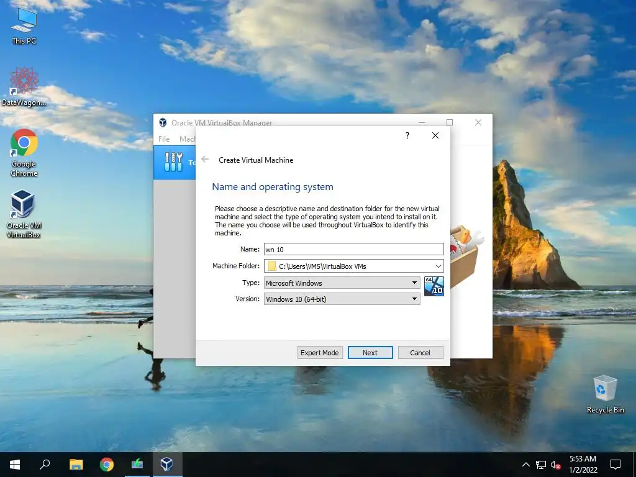Open This PC desktop icon
Viewport: 636px width, 477px height.
(24, 25)
